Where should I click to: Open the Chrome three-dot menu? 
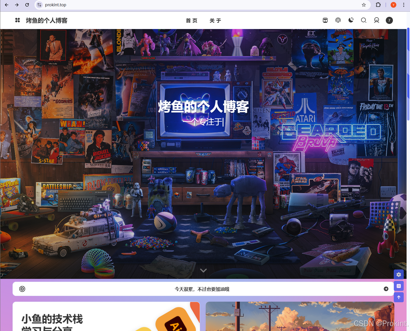click(x=404, y=5)
